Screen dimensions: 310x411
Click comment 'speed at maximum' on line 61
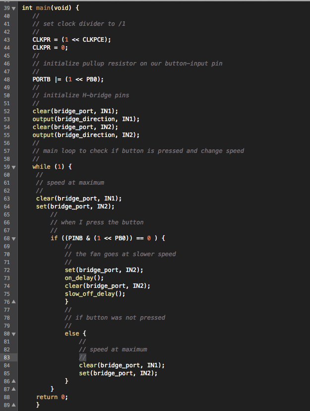pos(75,183)
